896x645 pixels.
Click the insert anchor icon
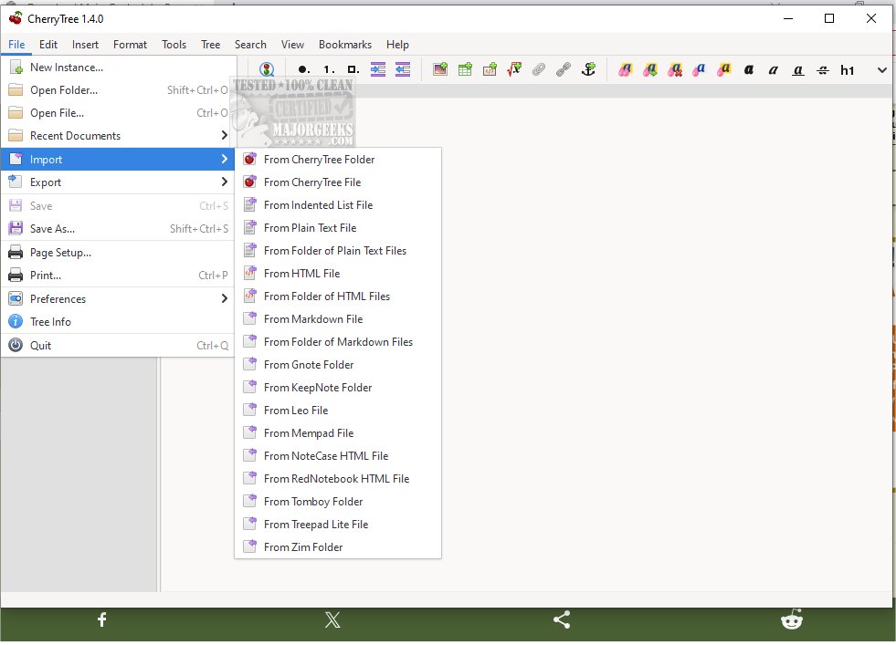pyautogui.click(x=588, y=69)
